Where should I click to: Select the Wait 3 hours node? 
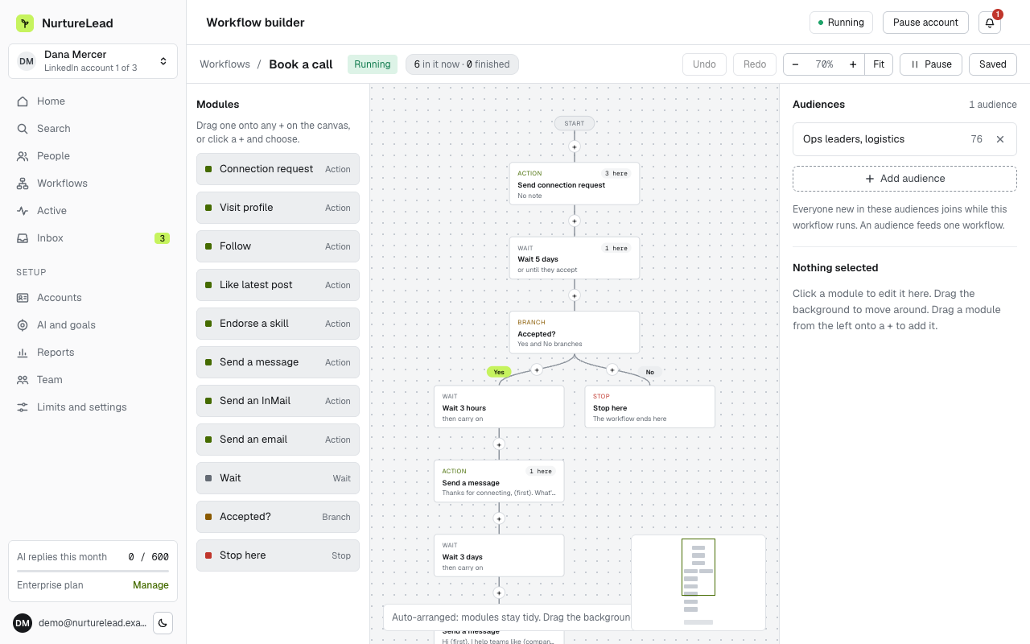[499, 407]
